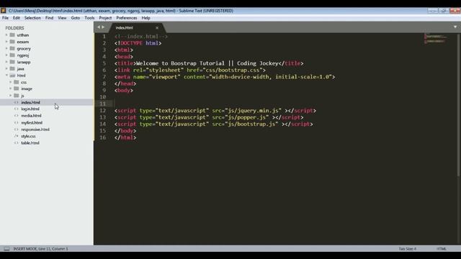The height and width of the screenshot is (259, 461).
Task: Expand the js subfolder arrow
Action: pyautogui.click(x=11, y=96)
